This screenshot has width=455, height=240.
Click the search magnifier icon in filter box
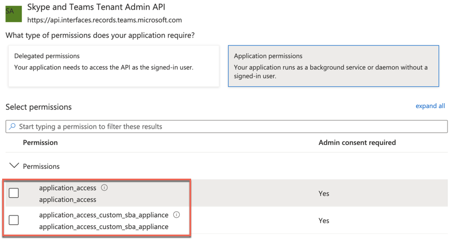pyautogui.click(x=12, y=127)
